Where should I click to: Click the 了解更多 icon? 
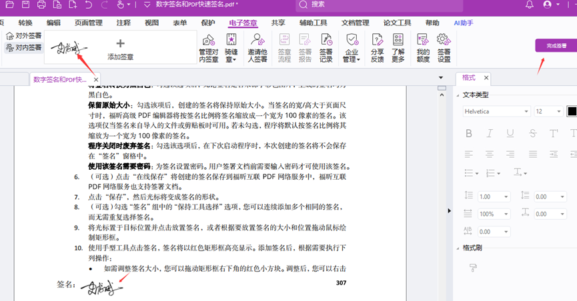pos(398,47)
